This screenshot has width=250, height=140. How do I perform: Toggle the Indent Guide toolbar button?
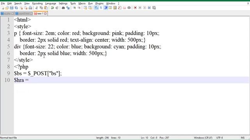coord(106,8)
